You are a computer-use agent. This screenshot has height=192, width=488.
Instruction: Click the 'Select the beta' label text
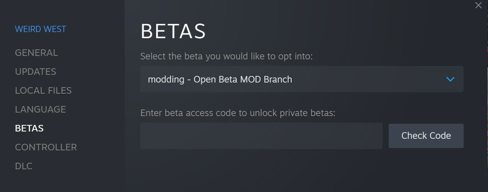[x=226, y=56]
